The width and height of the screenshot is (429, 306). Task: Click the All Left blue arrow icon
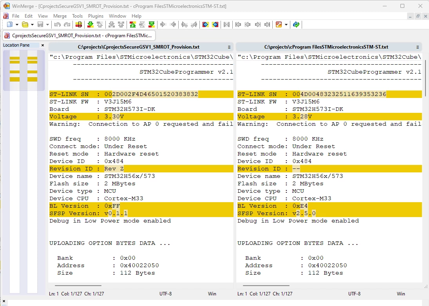tap(215, 25)
